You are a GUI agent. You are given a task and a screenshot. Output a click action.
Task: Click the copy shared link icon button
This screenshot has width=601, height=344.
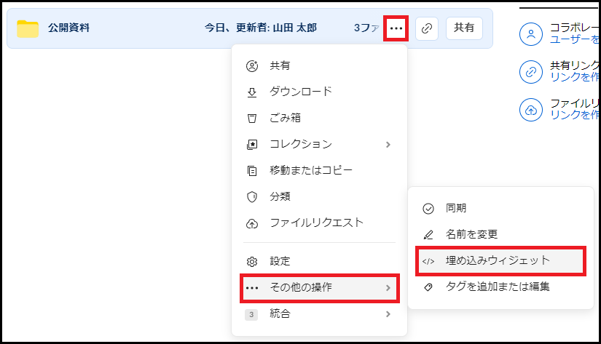click(427, 28)
